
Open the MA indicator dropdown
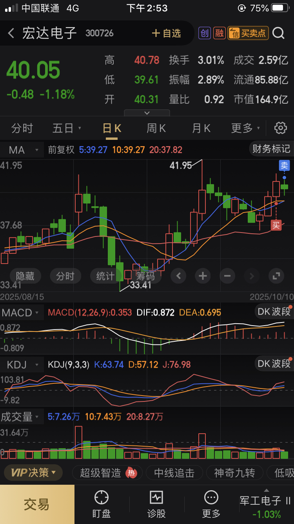pyautogui.click(x=22, y=150)
